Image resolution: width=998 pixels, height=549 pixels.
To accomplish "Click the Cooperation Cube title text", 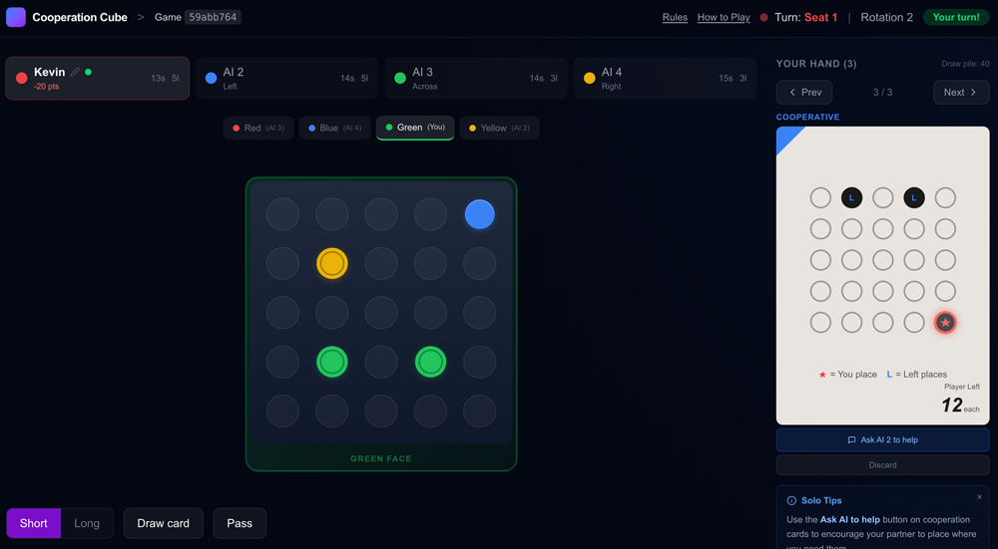I will 80,17.
